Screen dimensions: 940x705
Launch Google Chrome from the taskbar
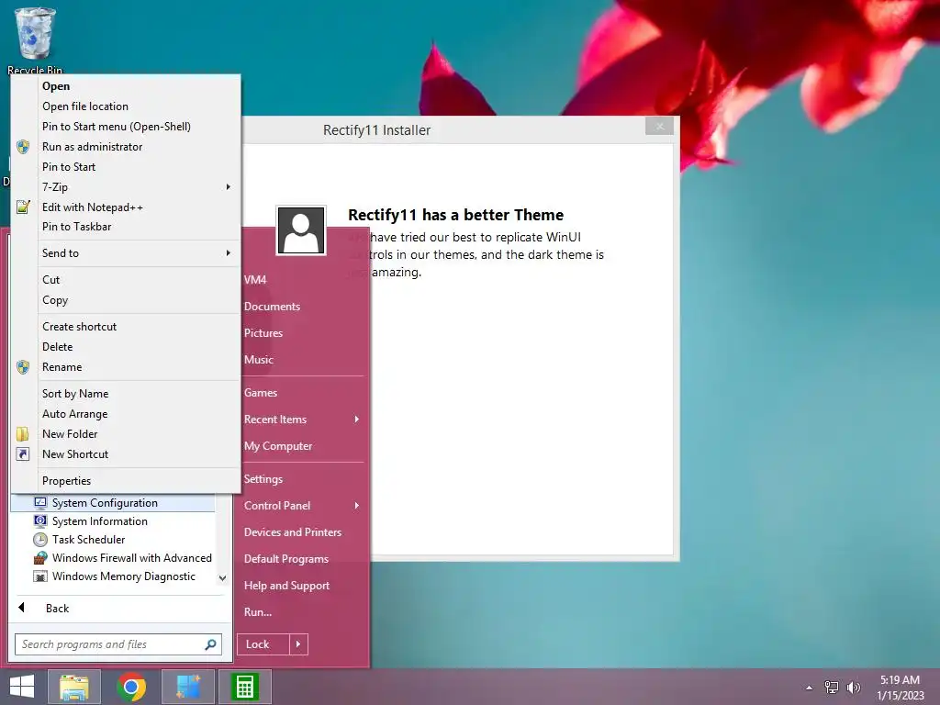tap(131, 687)
